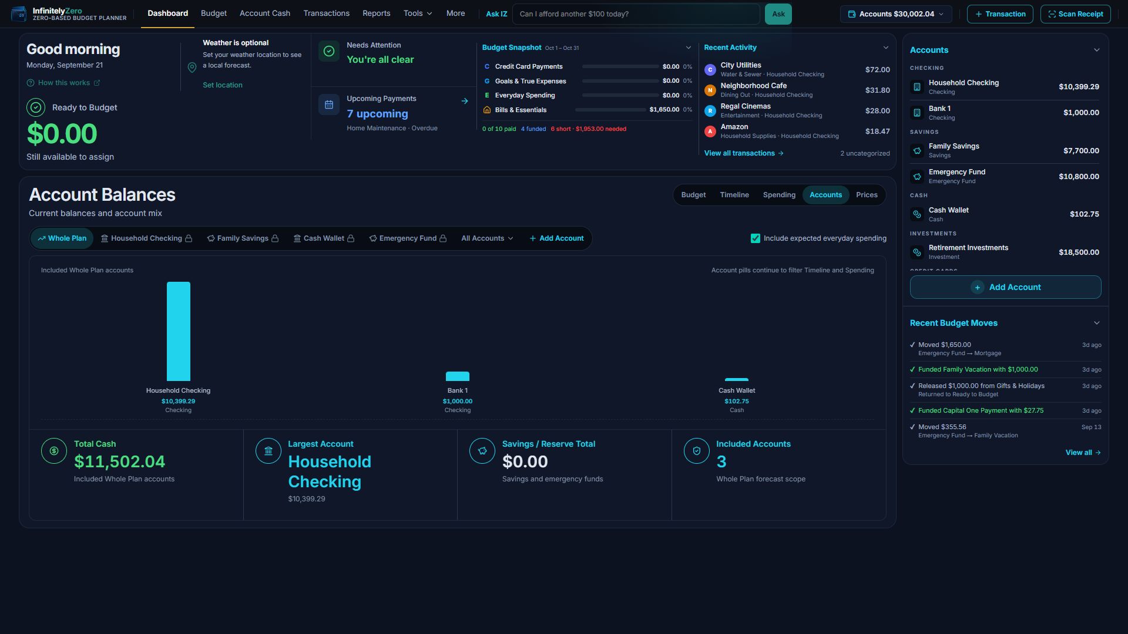Open the All Accounts dropdown
The width and height of the screenshot is (1128, 634).
pos(487,238)
